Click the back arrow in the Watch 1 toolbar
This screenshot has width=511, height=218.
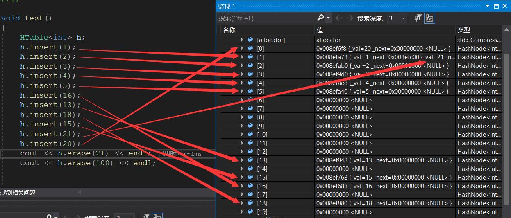tap(339, 18)
